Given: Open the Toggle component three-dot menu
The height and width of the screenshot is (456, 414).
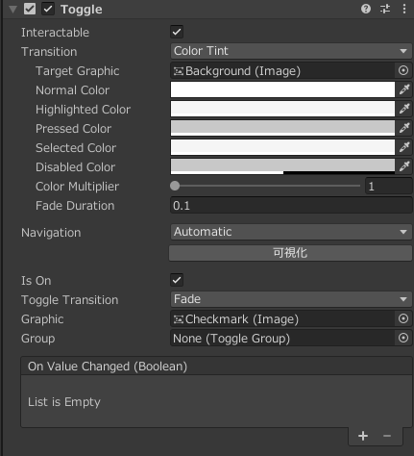Looking at the screenshot, I should point(404,9).
